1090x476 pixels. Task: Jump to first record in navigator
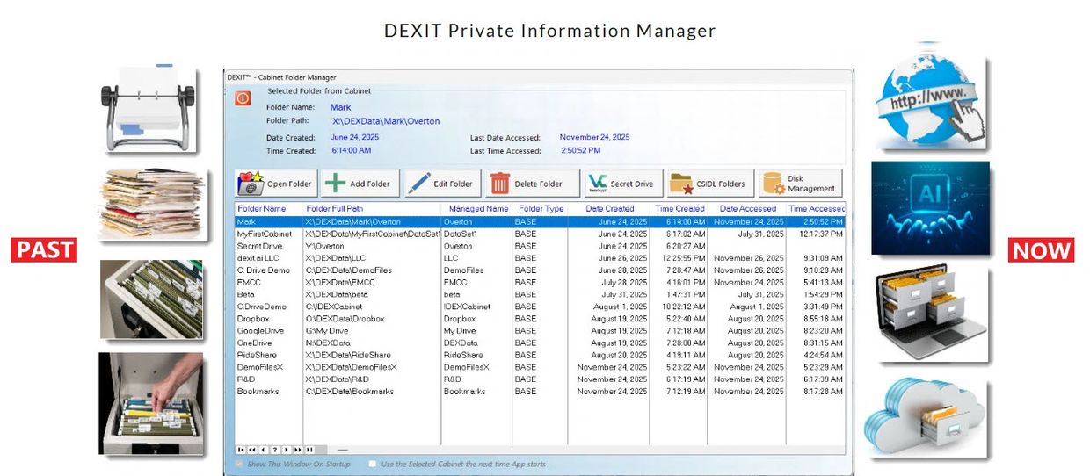pos(241,450)
